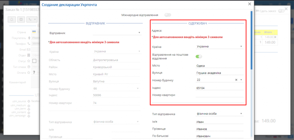Expand sender Номер будинку dropdown 66
The width and height of the screenshot is (294, 140).
[138, 88]
